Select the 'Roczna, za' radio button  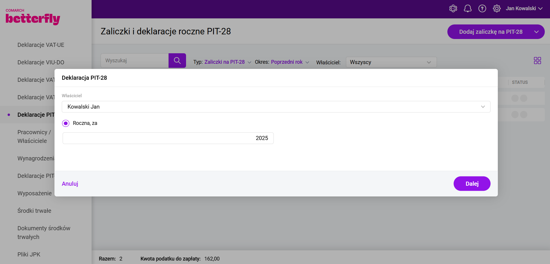point(66,123)
